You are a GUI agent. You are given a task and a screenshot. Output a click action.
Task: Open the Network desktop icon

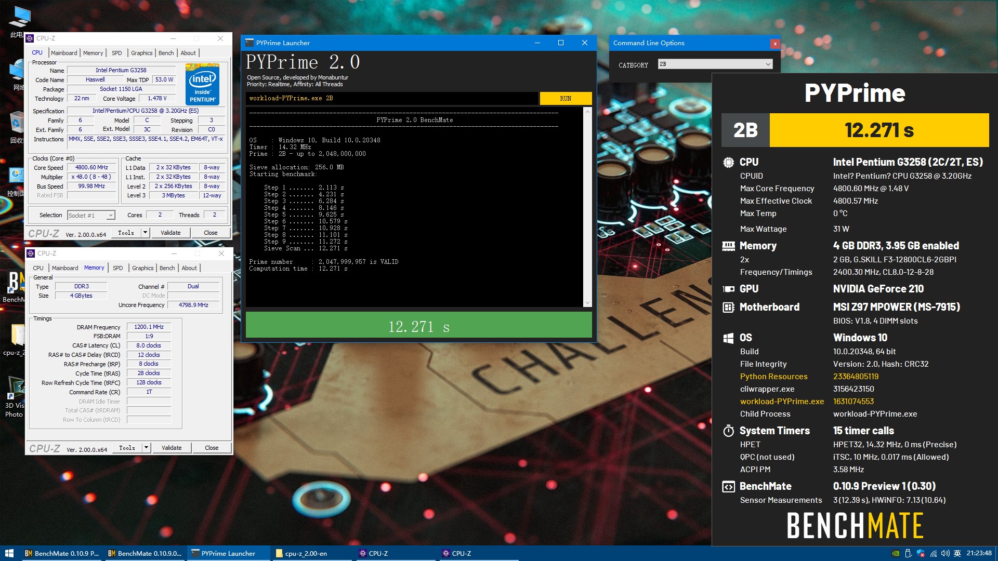click(17, 75)
